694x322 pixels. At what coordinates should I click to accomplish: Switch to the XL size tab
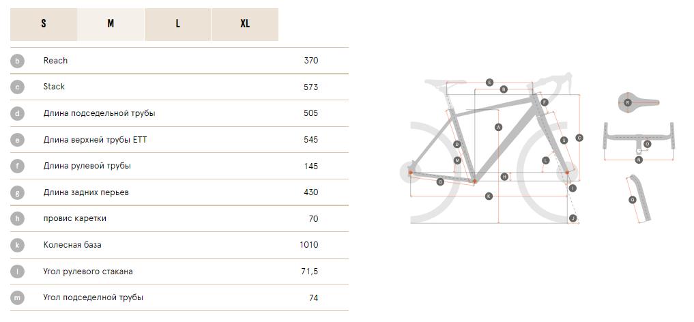[245, 25]
